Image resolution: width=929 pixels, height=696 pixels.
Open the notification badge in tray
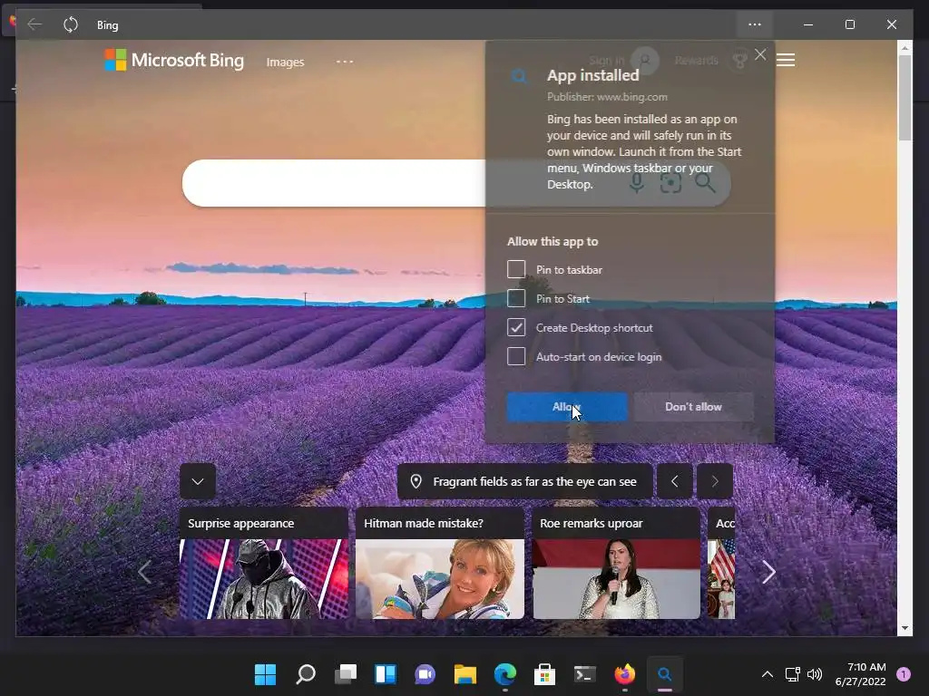[x=904, y=674]
